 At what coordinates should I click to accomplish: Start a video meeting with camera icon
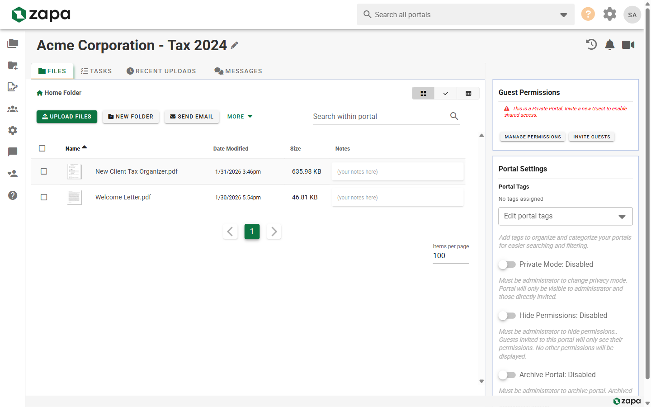point(628,44)
